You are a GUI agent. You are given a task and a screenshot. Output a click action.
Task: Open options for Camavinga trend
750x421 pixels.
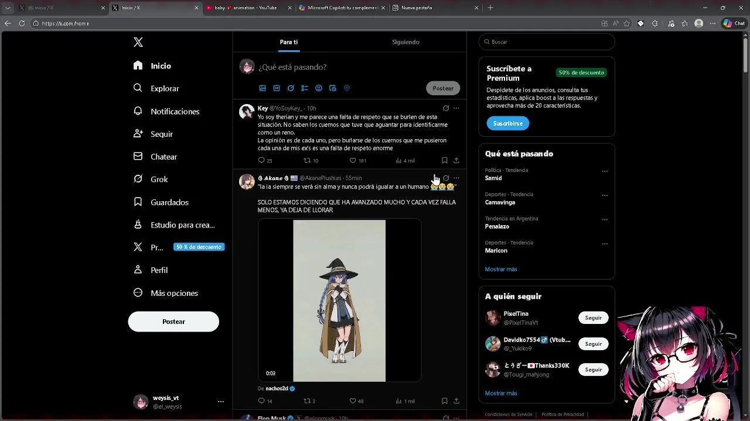click(605, 195)
